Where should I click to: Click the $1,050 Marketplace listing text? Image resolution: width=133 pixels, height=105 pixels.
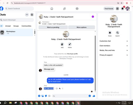(x=54, y=24)
